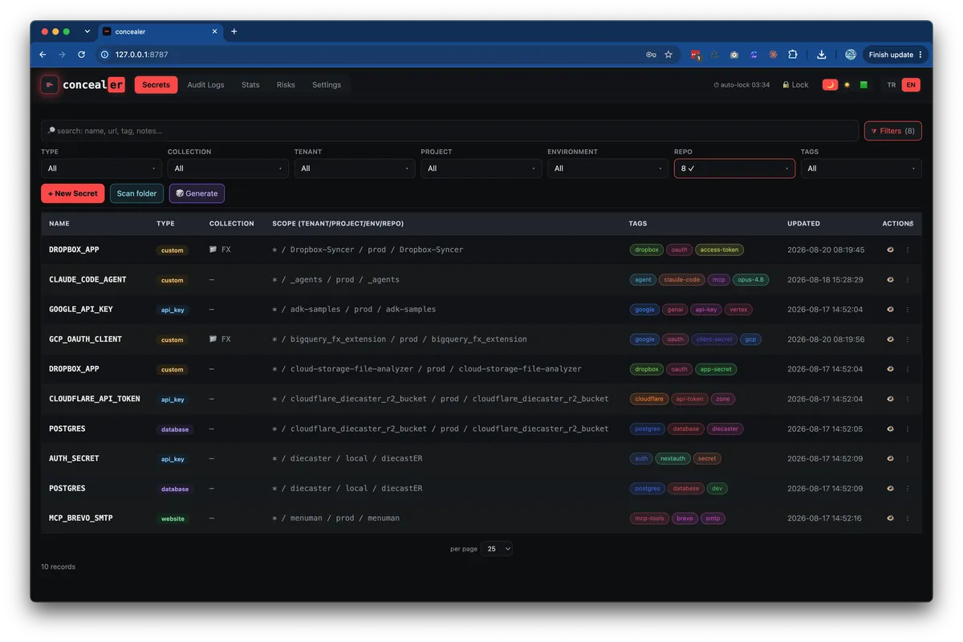The width and height of the screenshot is (963, 642).
Task: Reveal GOOGLE_API_KEY secret with eye icon
Action: tap(890, 309)
